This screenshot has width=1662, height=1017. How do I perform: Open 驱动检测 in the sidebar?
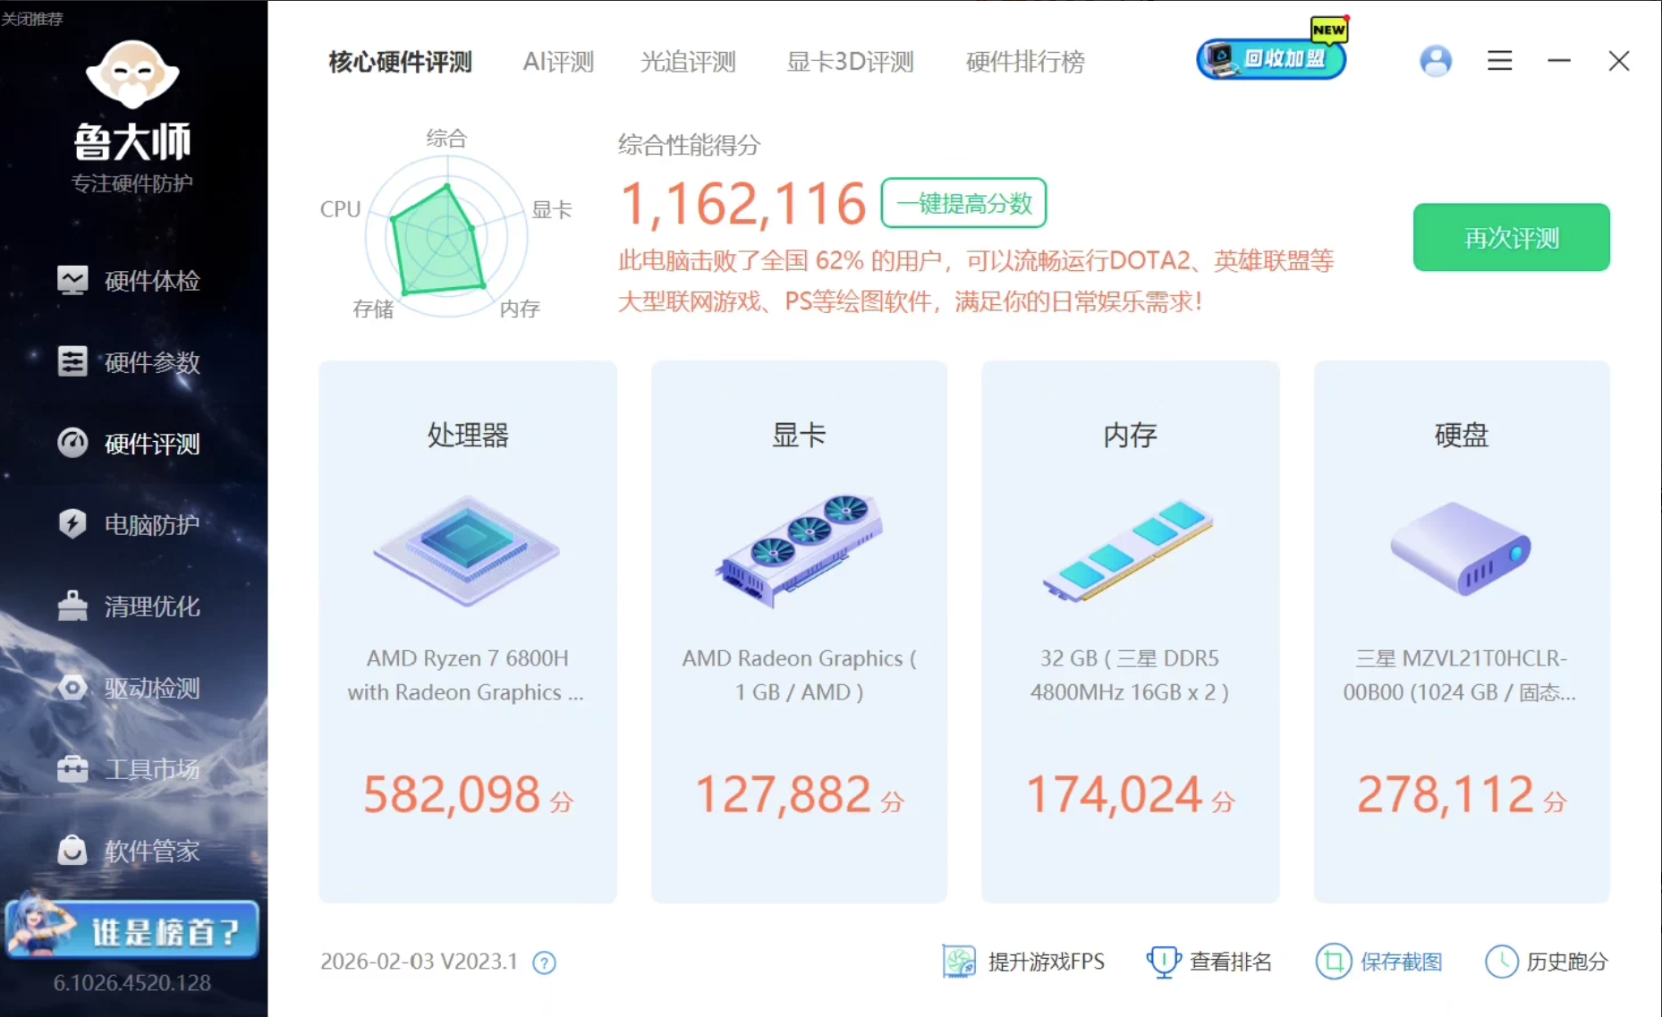pyautogui.click(x=130, y=688)
